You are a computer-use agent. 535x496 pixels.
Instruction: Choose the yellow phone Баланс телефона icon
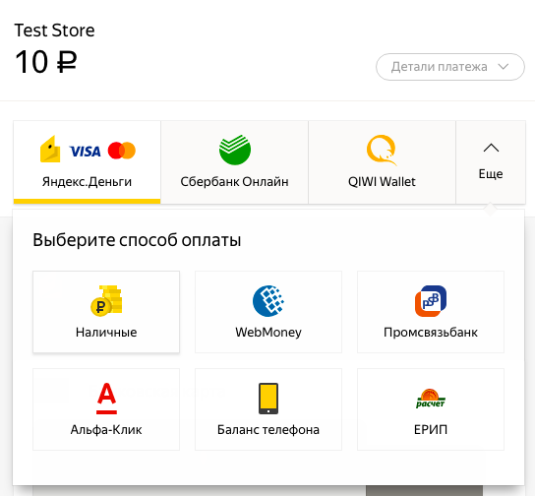(268, 399)
